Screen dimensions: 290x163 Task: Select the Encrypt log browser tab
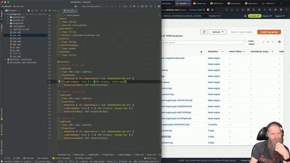point(235,3)
